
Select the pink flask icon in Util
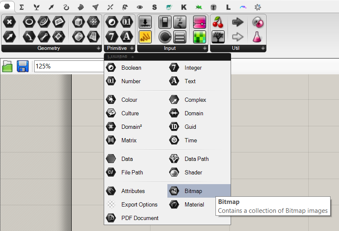[x=257, y=37]
